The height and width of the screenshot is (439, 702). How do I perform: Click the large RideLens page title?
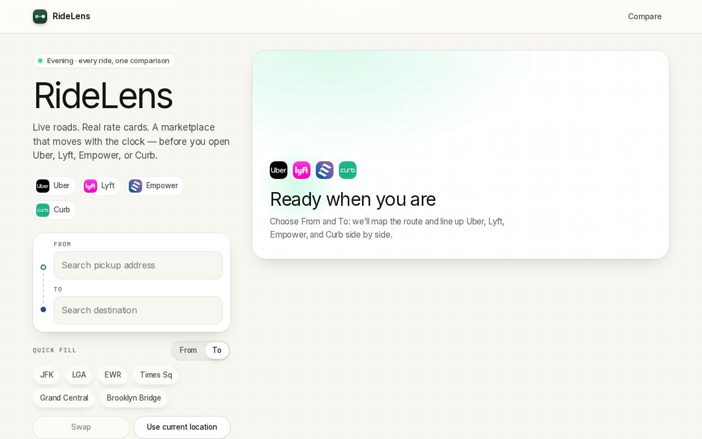103,95
